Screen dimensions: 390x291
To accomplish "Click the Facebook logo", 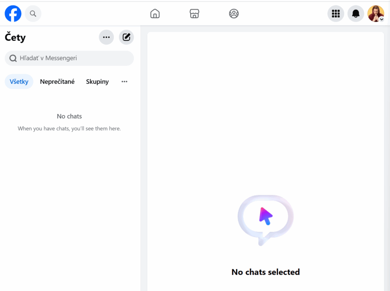I will click(x=13, y=13).
